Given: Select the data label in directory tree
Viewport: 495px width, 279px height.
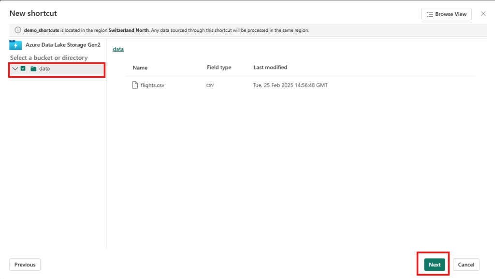Looking at the screenshot, I should (44, 69).
